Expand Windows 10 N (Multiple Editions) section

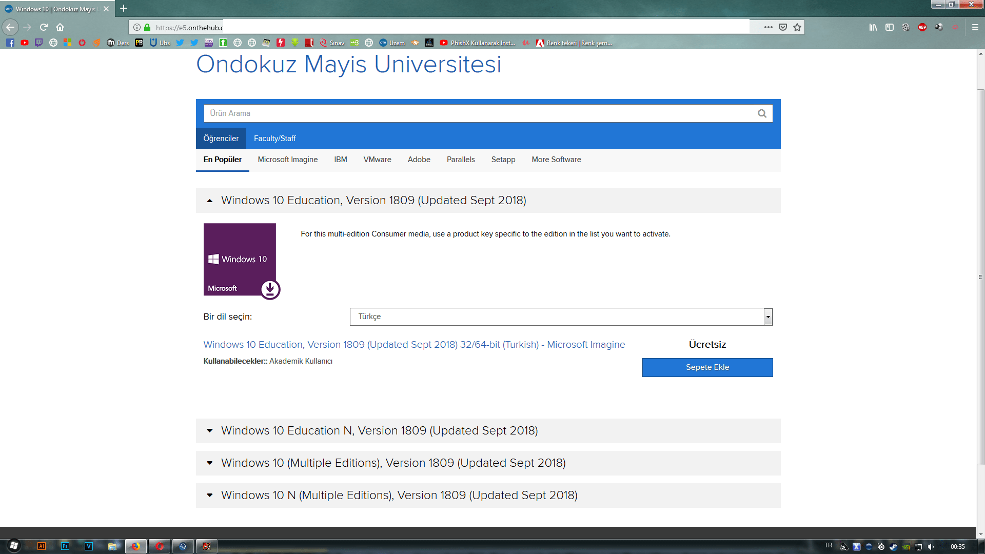209,496
